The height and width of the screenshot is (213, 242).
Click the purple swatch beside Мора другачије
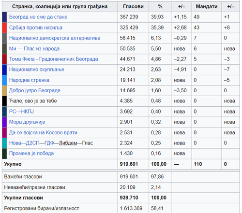(x=4, y=122)
